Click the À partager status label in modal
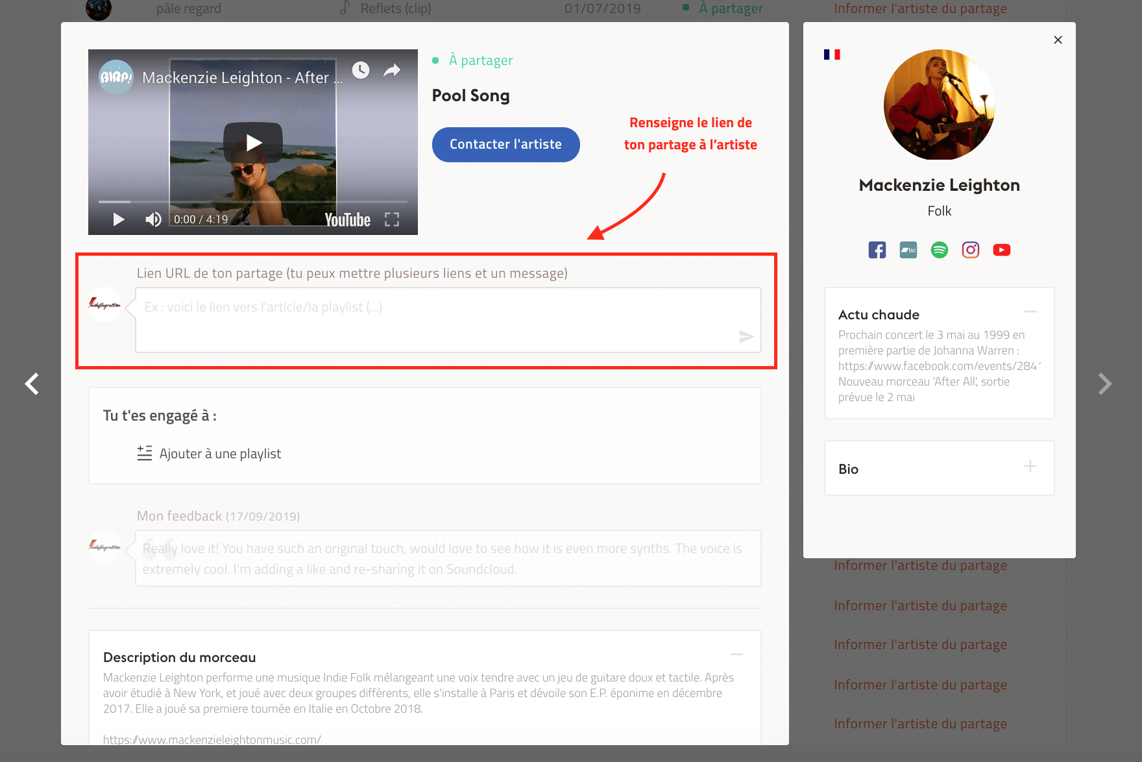 point(481,60)
